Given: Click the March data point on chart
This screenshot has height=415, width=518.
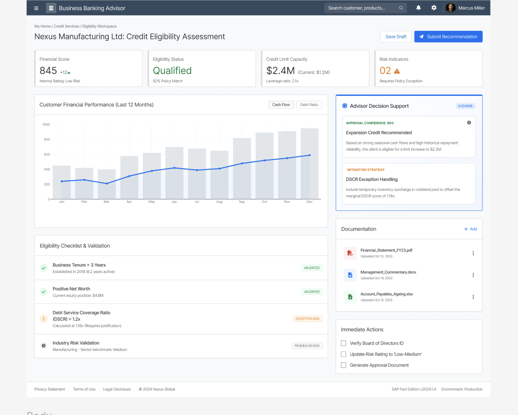Looking at the screenshot, I should click(x=107, y=183).
